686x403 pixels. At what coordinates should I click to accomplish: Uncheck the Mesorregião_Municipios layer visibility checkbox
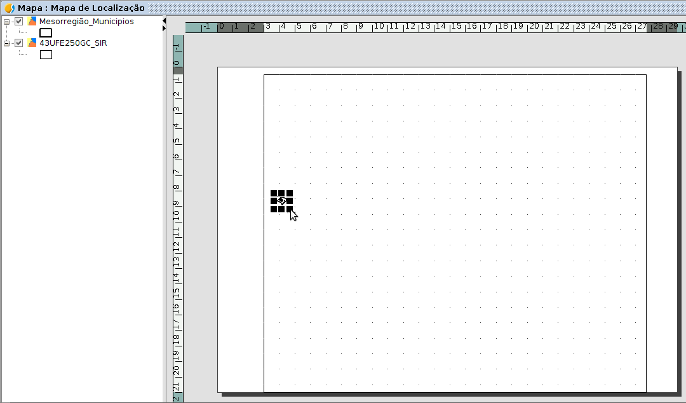click(19, 22)
